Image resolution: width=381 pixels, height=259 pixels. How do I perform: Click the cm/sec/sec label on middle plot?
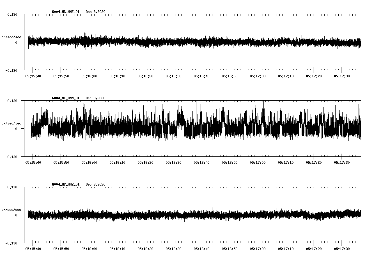(11, 123)
